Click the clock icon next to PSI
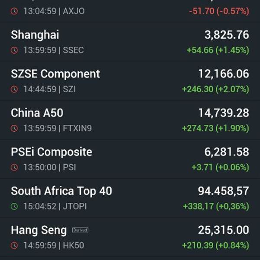 pos(14,167)
